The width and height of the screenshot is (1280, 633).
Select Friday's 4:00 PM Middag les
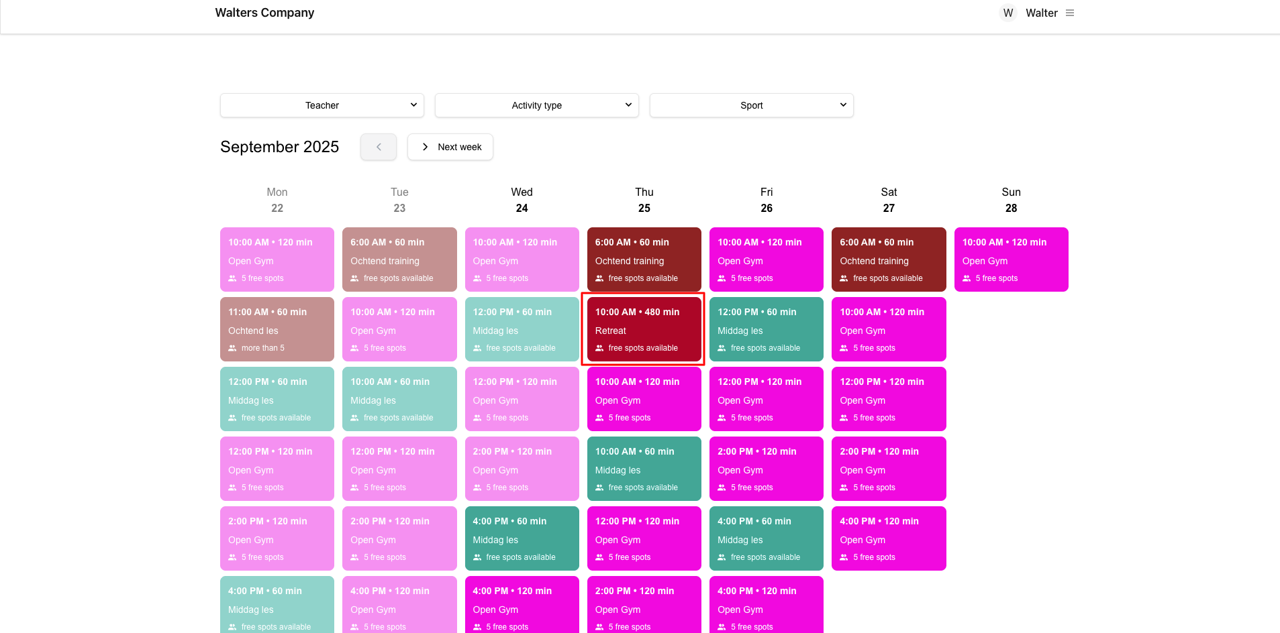pyautogui.click(x=766, y=538)
